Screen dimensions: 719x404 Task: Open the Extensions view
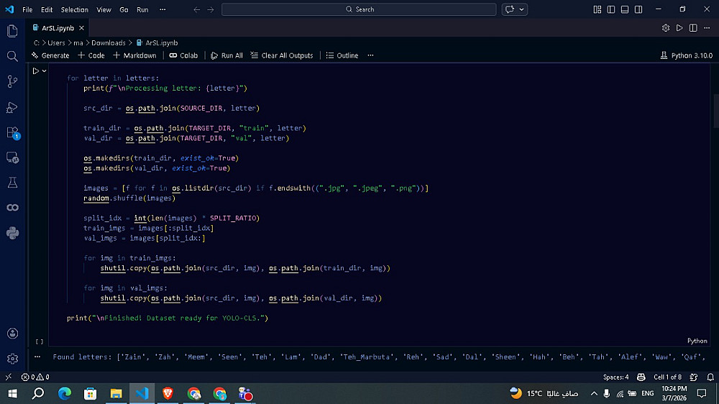(12, 132)
